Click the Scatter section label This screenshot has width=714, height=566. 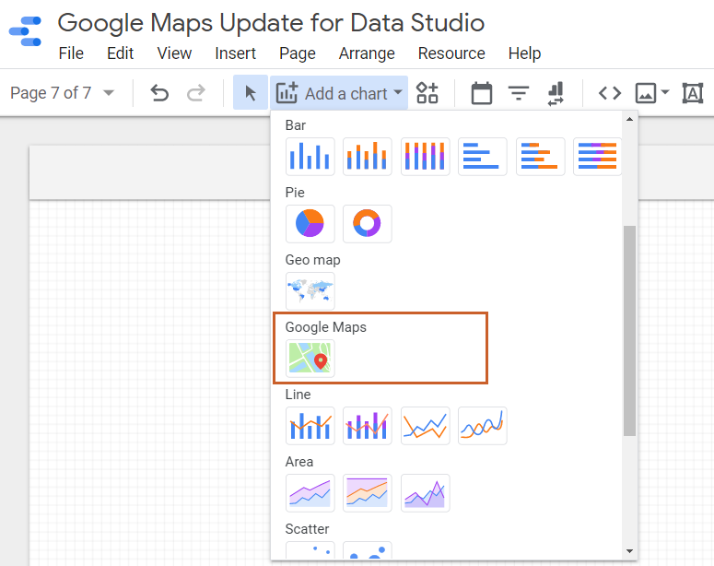pos(307,528)
